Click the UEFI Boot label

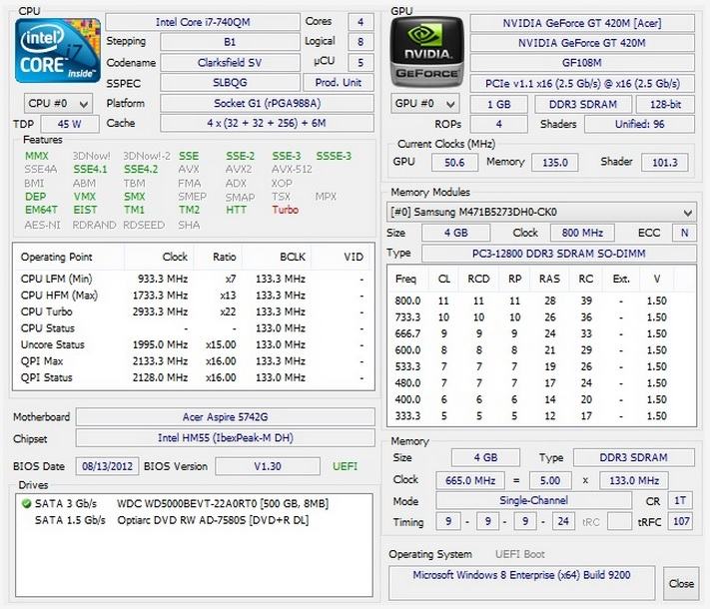[520, 554]
